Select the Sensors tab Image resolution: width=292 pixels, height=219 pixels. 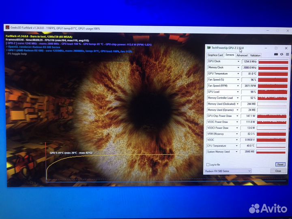tap(230, 55)
